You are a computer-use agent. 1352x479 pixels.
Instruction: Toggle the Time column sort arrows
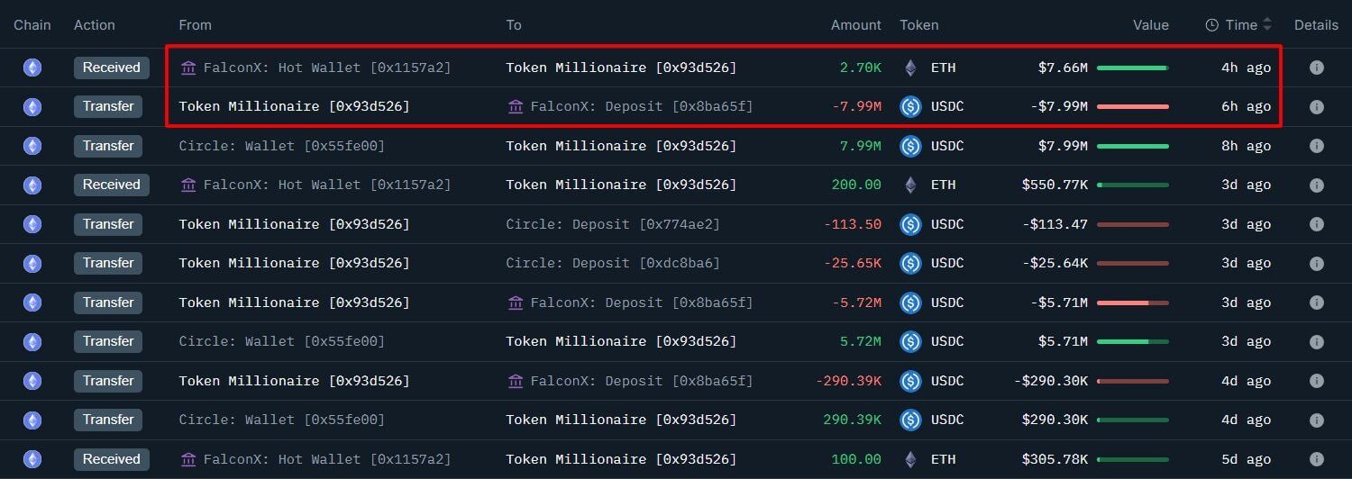pyautogui.click(x=1267, y=25)
